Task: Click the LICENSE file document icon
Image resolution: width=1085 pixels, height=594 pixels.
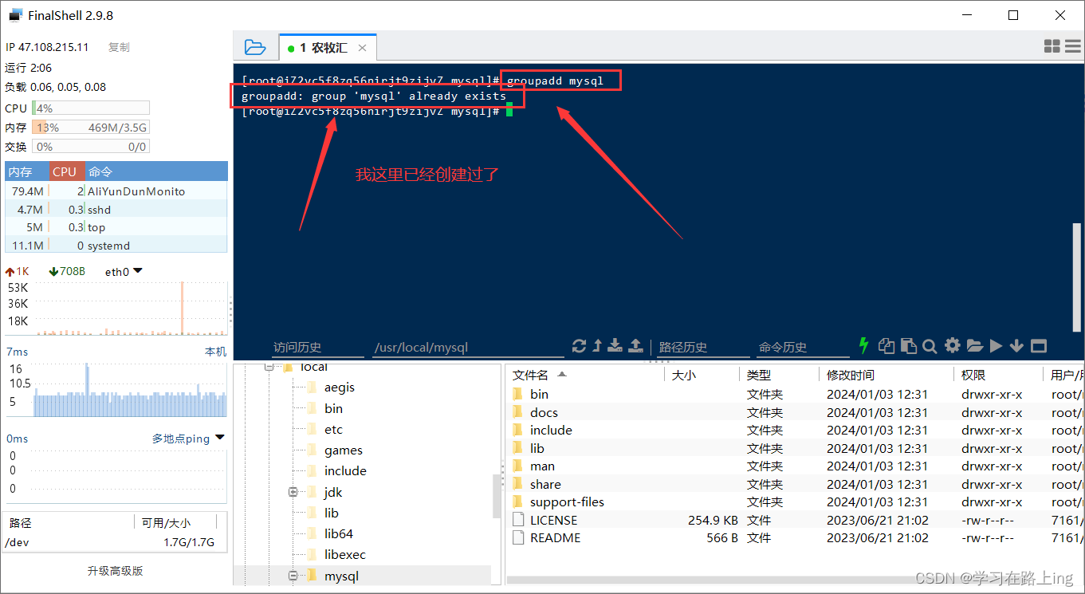Action: [x=517, y=520]
